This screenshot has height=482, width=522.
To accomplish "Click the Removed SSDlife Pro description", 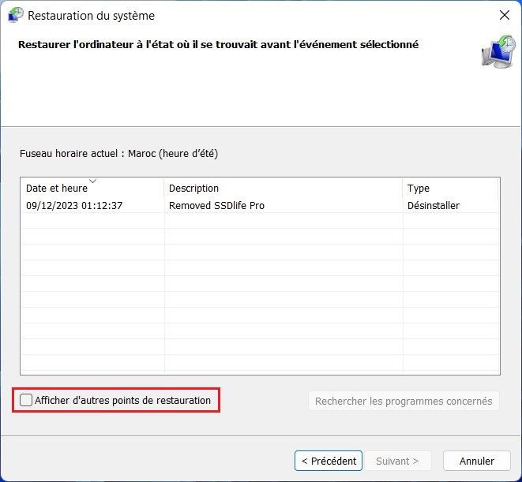I will point(216,206).
